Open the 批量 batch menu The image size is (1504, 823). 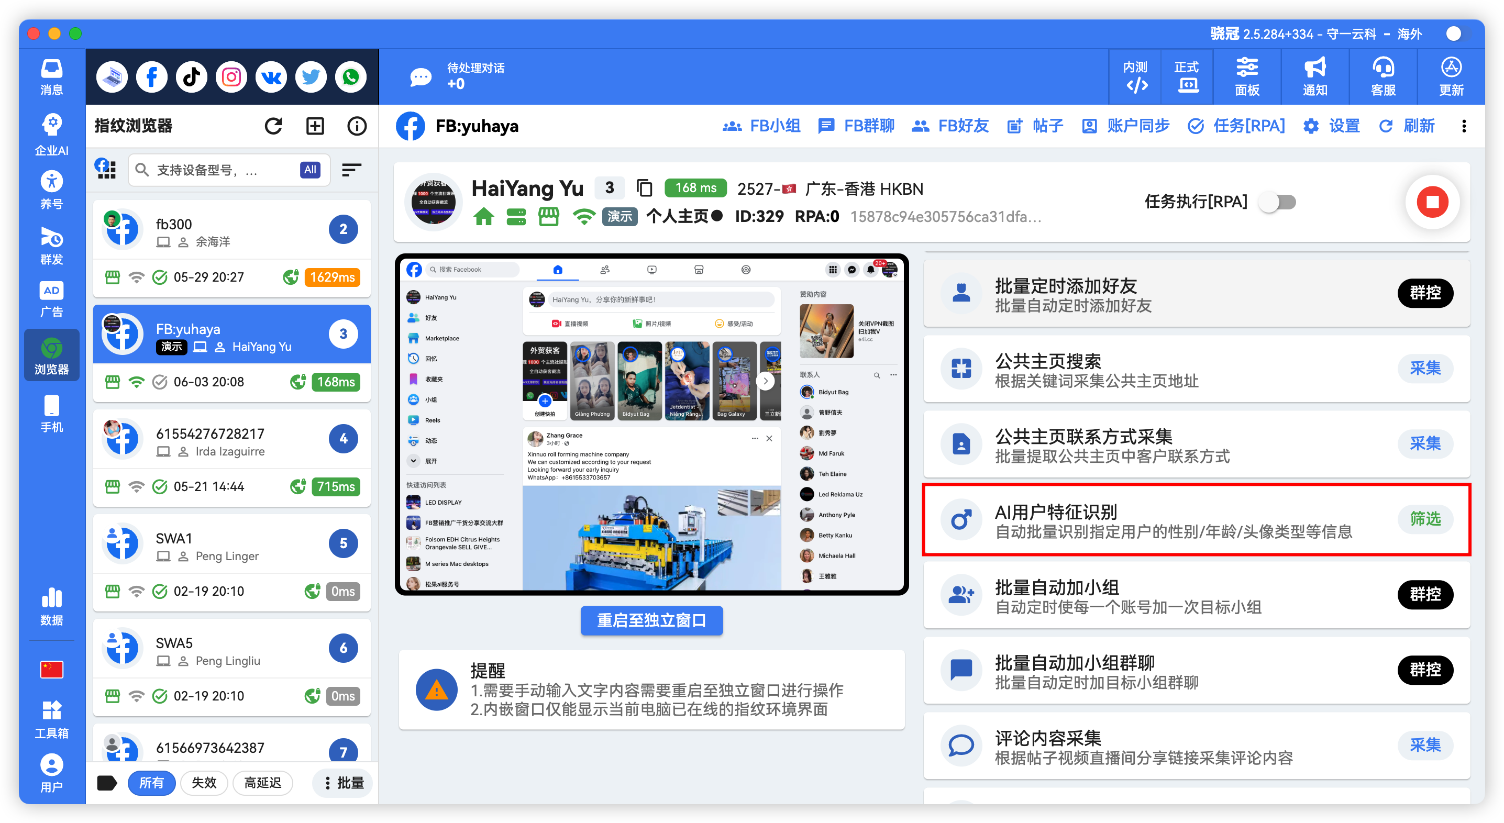(x=344, y=782)
